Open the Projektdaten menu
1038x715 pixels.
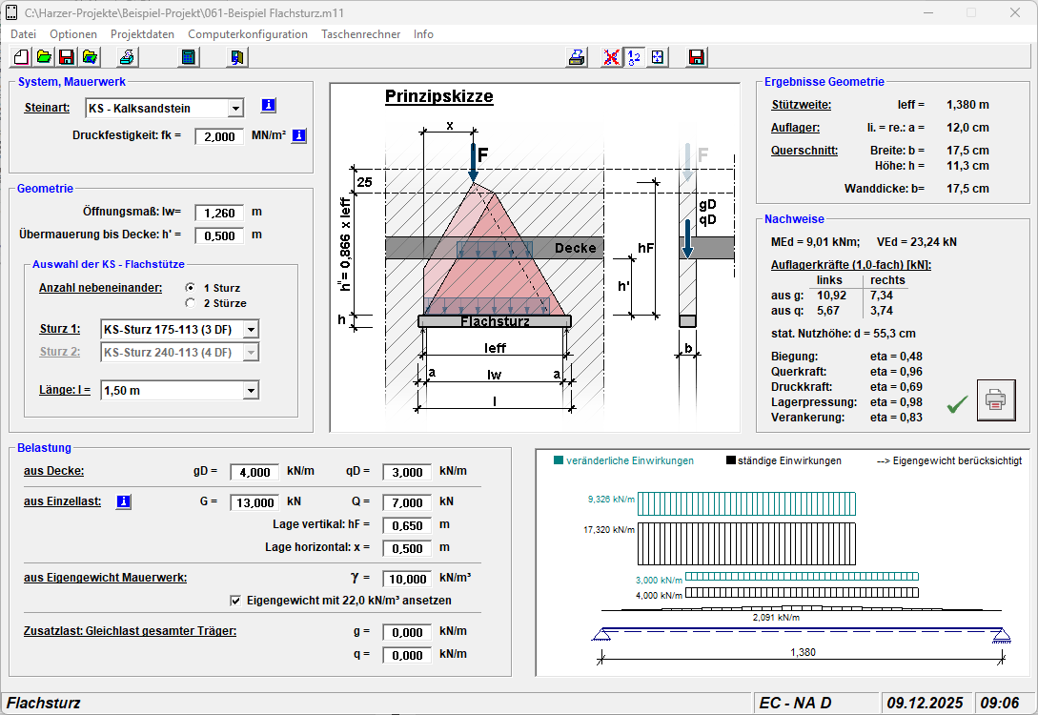[142, 34]
